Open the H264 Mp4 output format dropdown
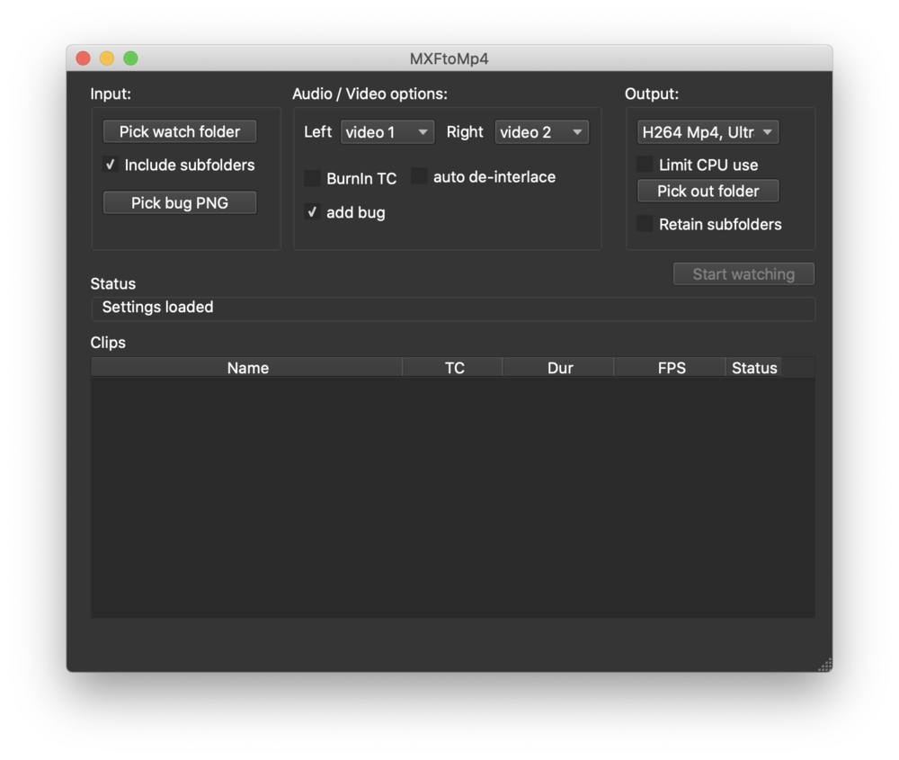The height and width of the screenshot is (760, 899). [x=708, y=132]
